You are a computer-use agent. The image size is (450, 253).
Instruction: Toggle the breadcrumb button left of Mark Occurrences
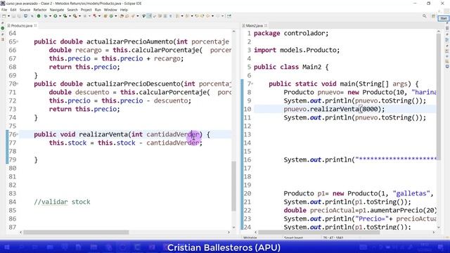pyautogui.click(x=143, y=16)
